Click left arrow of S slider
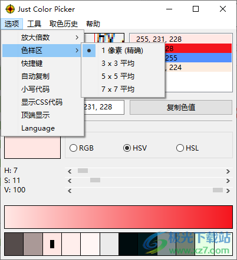The image size is (237, 260). pyautogui.click(x=70, y=181)
